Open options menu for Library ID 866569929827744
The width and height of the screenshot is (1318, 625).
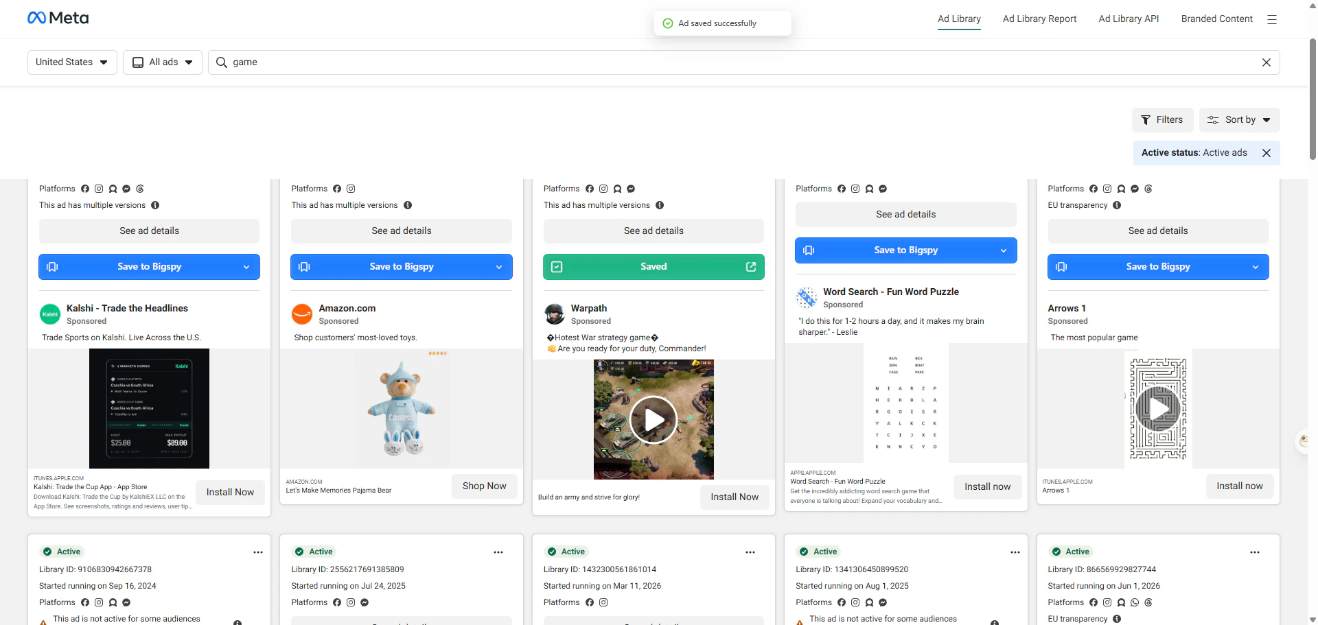tap(1255, 552)
